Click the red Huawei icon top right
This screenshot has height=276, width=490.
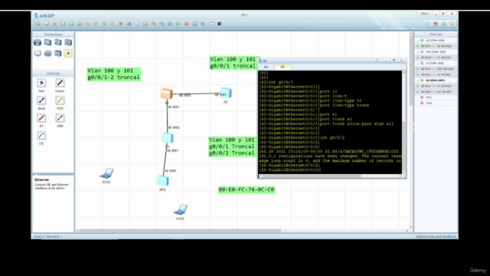[x=436, y=24]
